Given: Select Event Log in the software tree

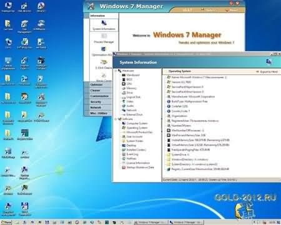Looking at the screenshot, I should 130,154.
